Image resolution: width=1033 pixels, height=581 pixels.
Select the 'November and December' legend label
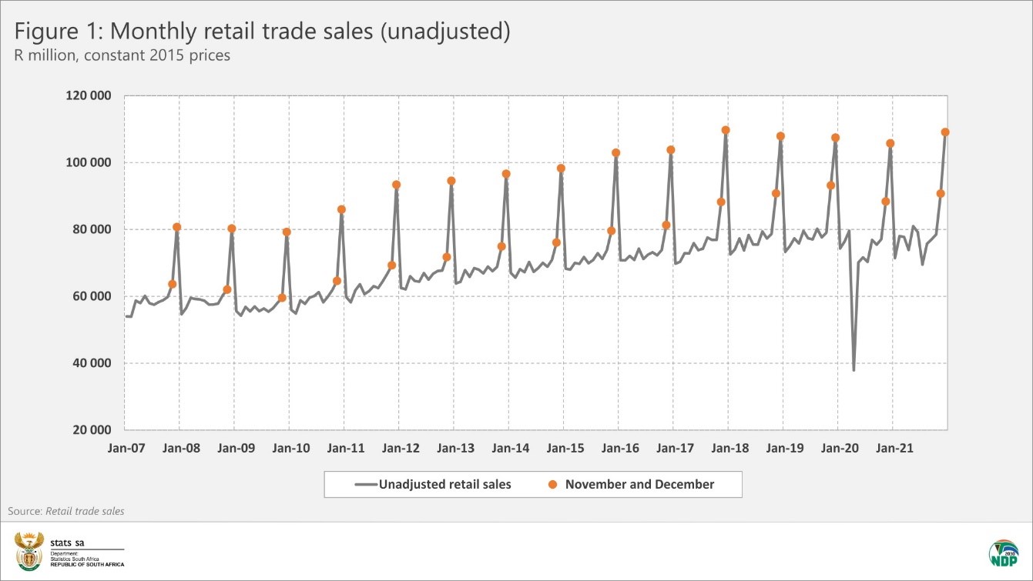pos(639,485)
